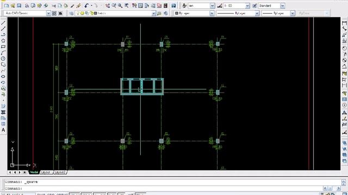Open the AutoCAD Classic workspace dropdown
This screenshot has width=348, height=195.
[48, 14]
